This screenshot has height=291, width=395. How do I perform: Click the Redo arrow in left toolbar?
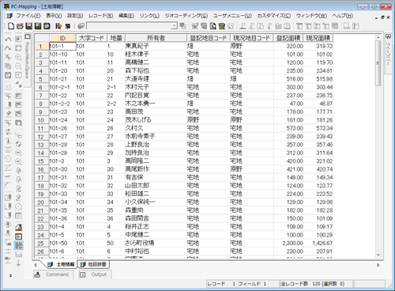[x=8, y=48]
